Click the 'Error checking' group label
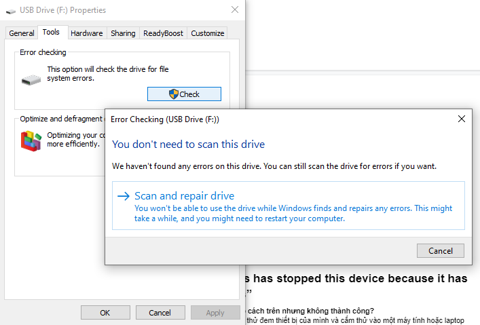The width and height of the screenshot is (480, 325). coord(43,52)
